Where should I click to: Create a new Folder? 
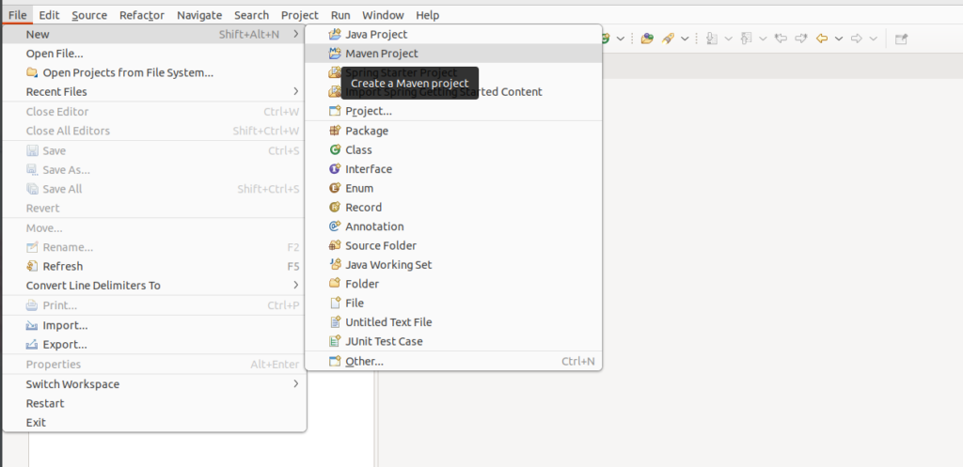coord(453,284)
